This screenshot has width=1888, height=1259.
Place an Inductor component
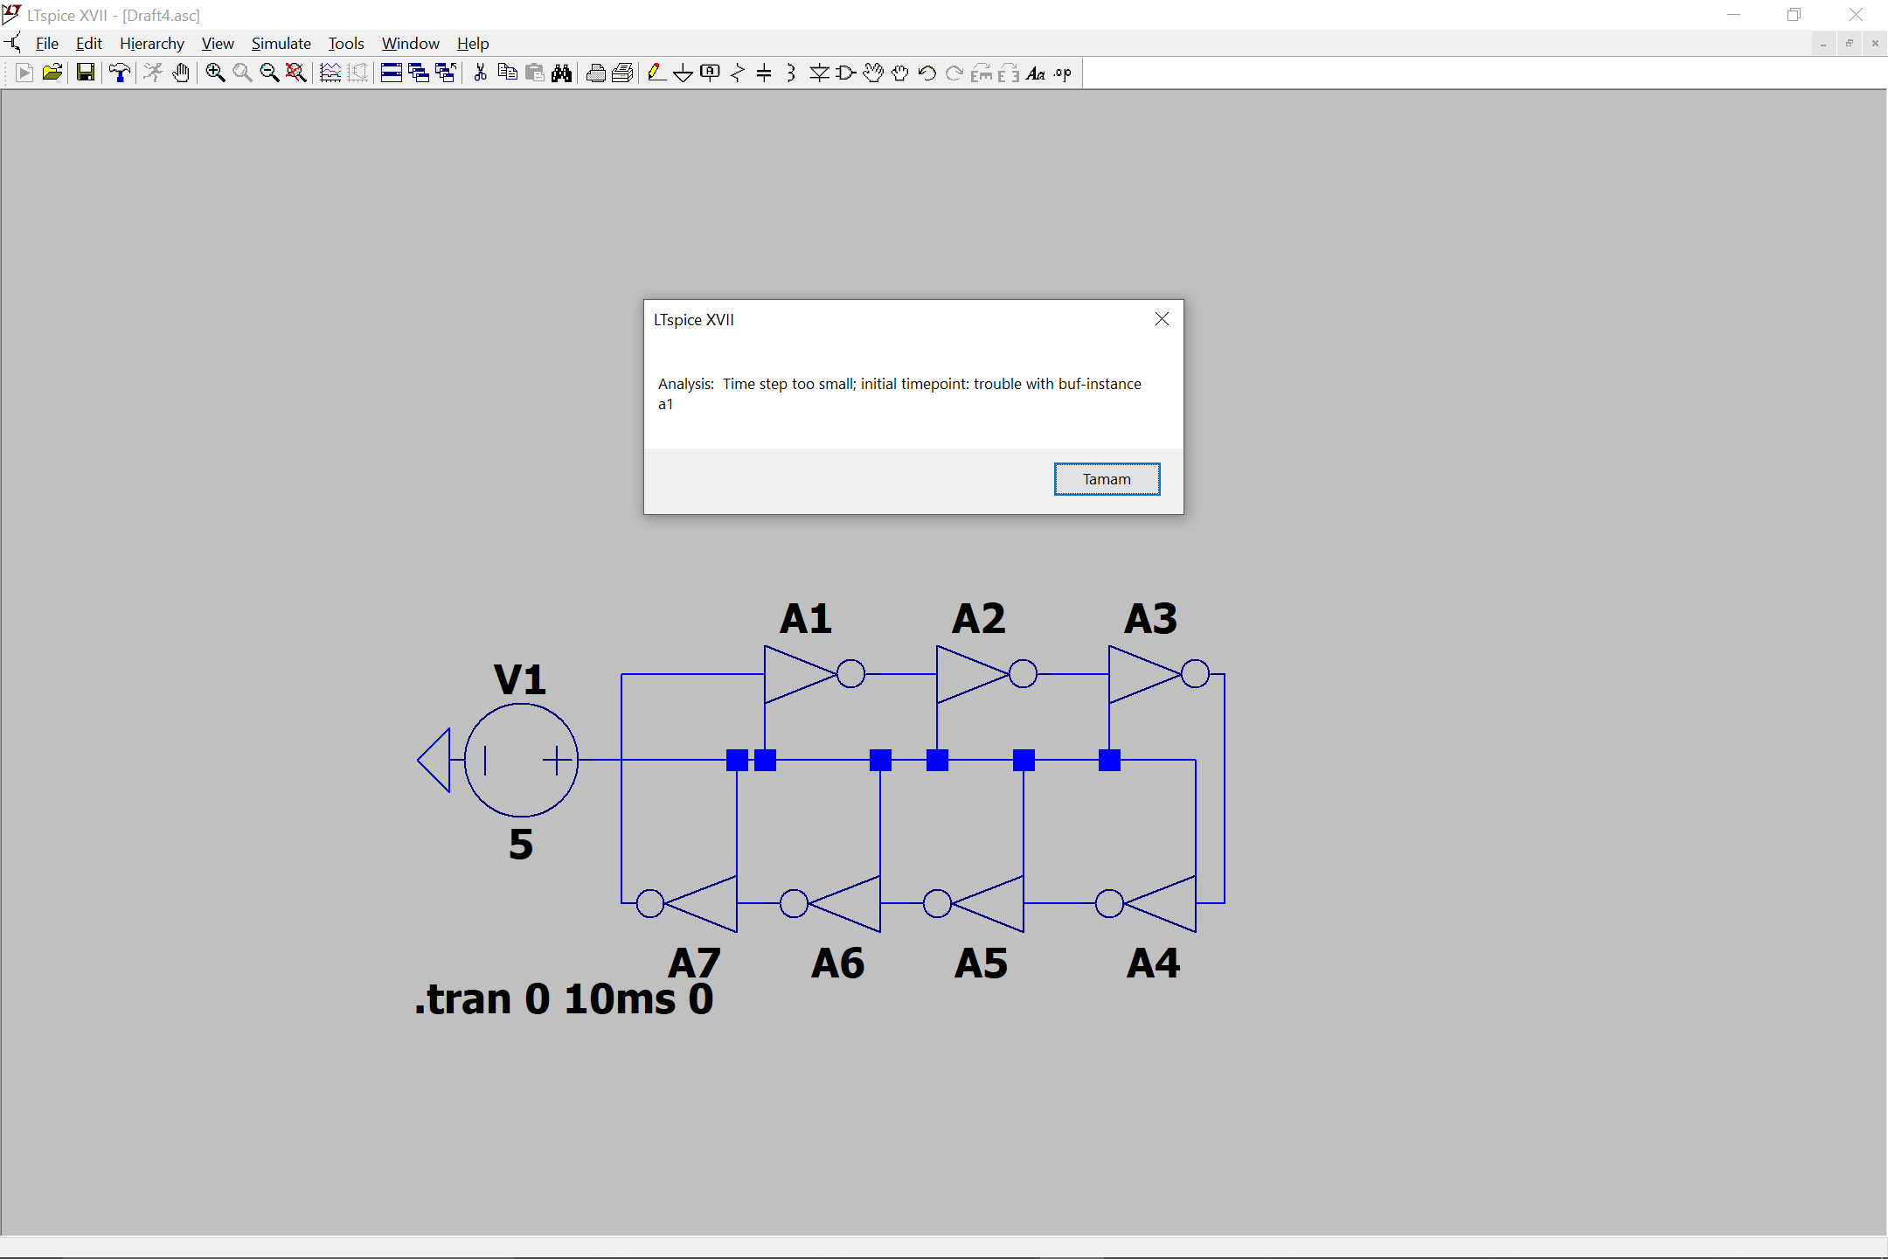[x=789, y=73]
